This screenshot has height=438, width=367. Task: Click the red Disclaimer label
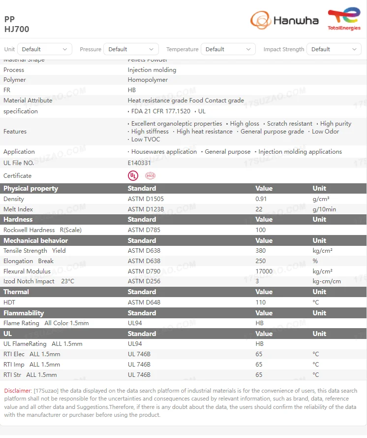[x=18, y=390]
